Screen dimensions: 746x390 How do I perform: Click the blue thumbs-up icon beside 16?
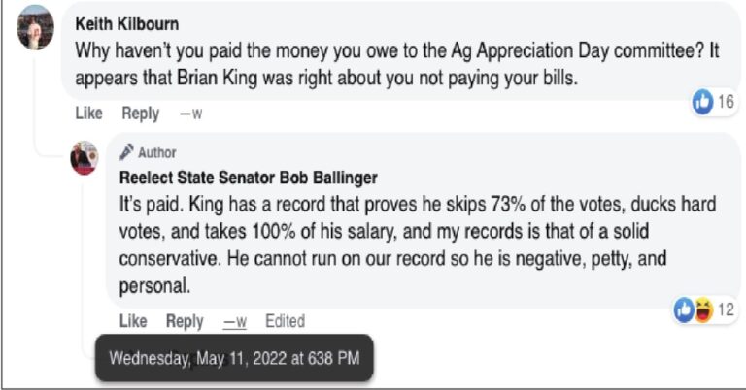pyautogui.click(x=702, y=102)
